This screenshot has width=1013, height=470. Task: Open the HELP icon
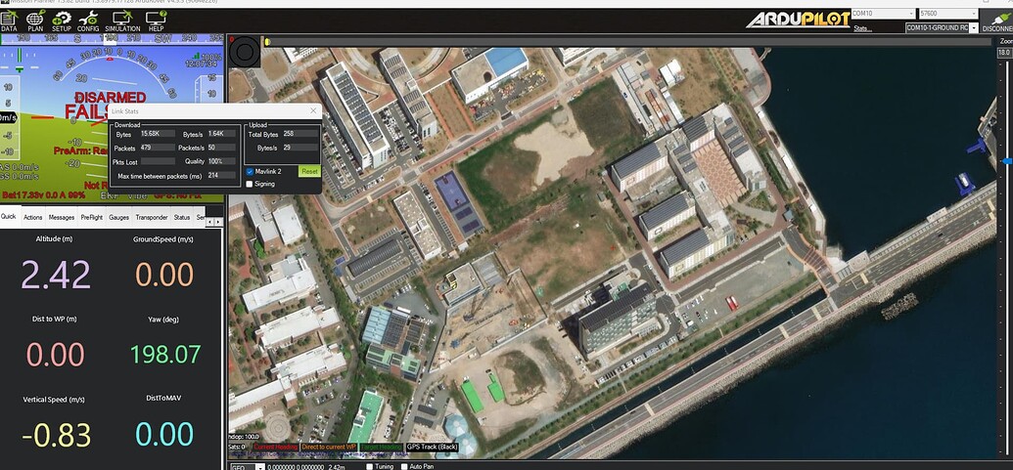point(156,21)
